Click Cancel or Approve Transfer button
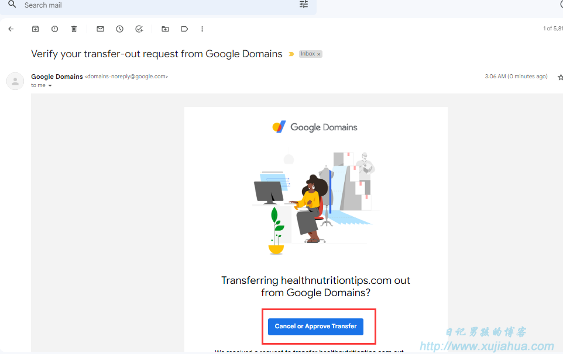Screen dimensions: 563x354 click(x=315, y=327)
